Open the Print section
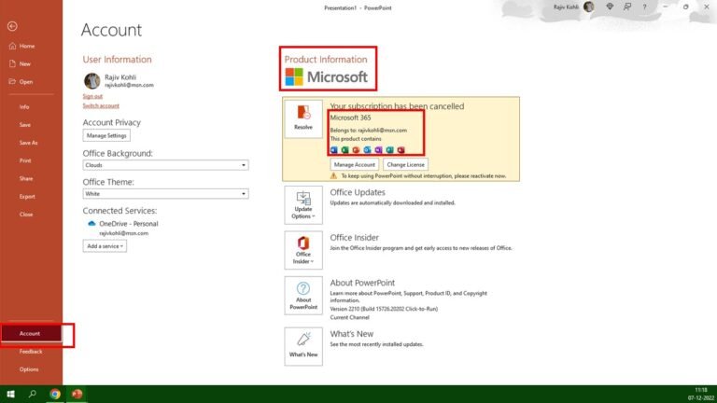The width and height of the screenshot is (717, 403). [x=25, y=160]
